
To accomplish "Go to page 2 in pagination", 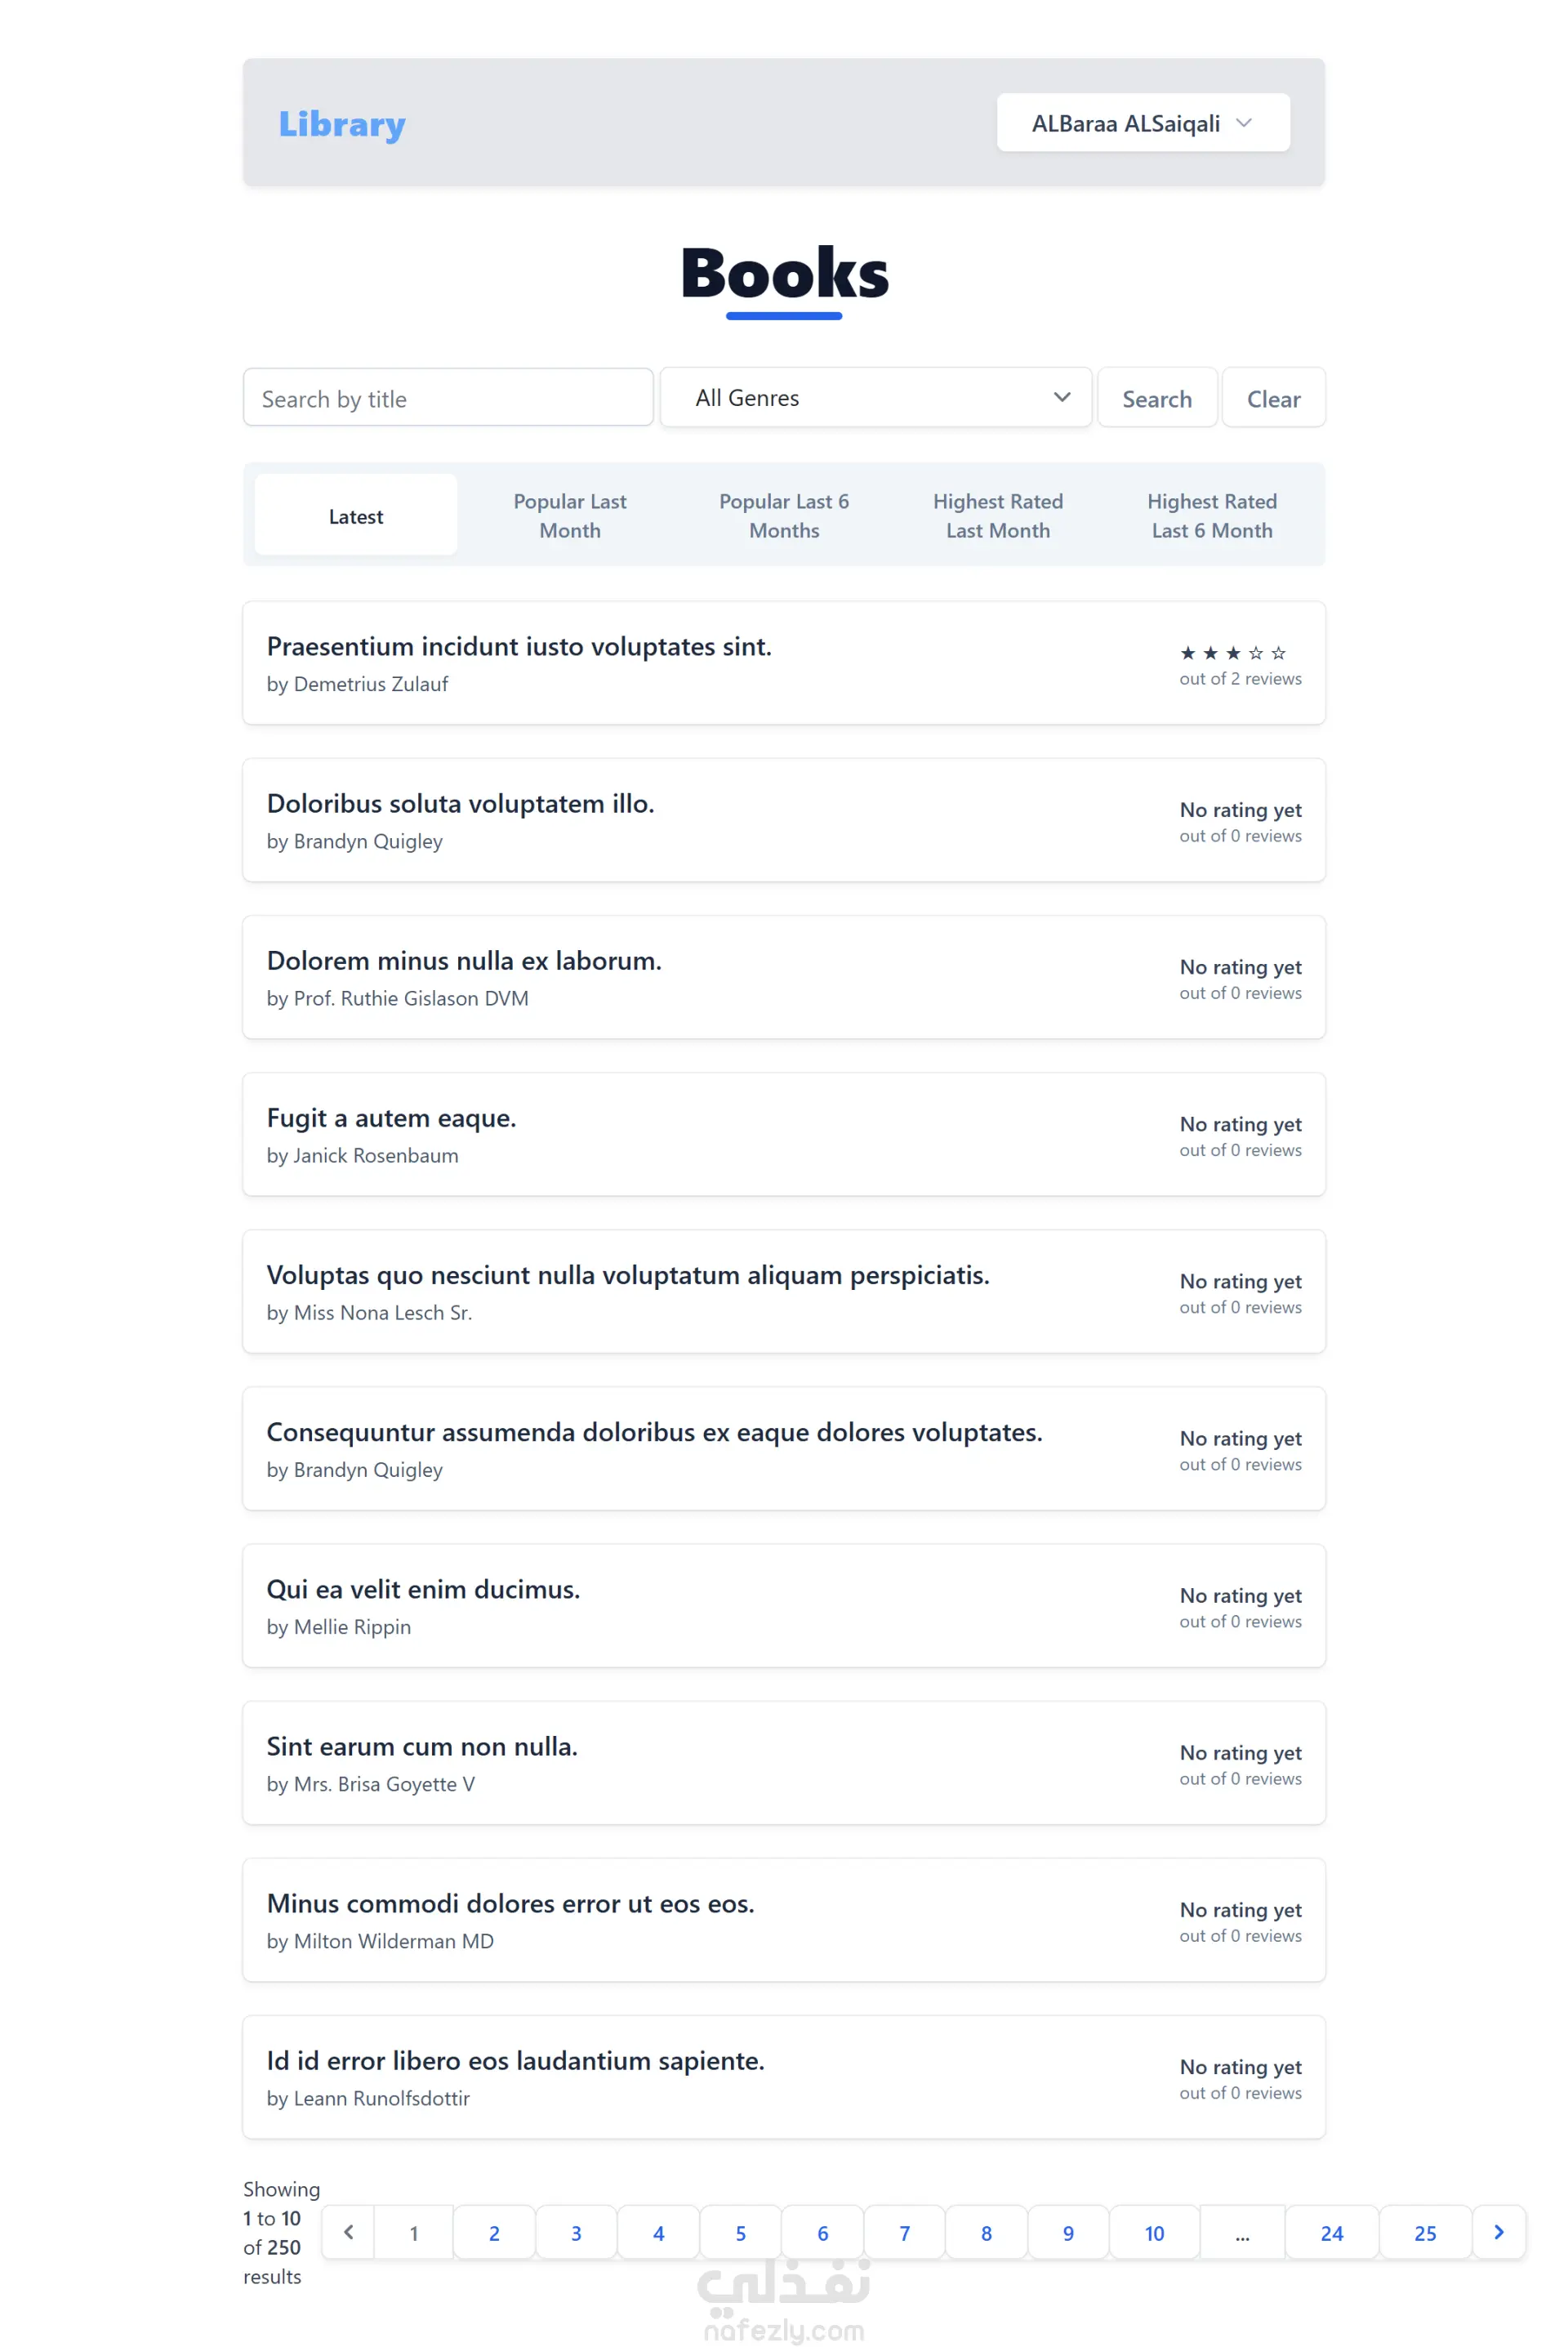I will [494, 2233].
